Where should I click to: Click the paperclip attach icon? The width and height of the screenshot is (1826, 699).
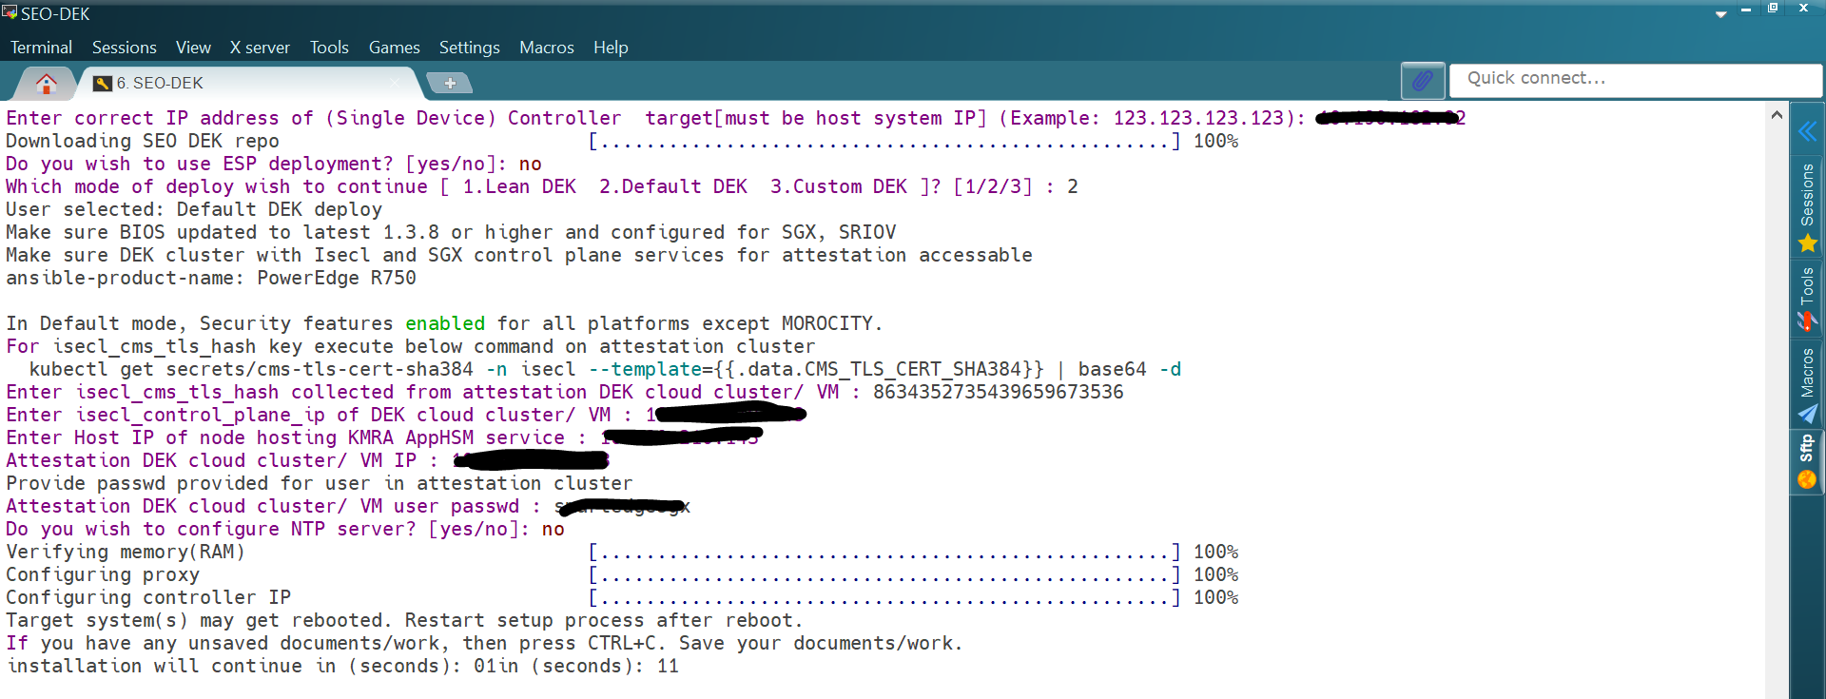[1423, 80]
